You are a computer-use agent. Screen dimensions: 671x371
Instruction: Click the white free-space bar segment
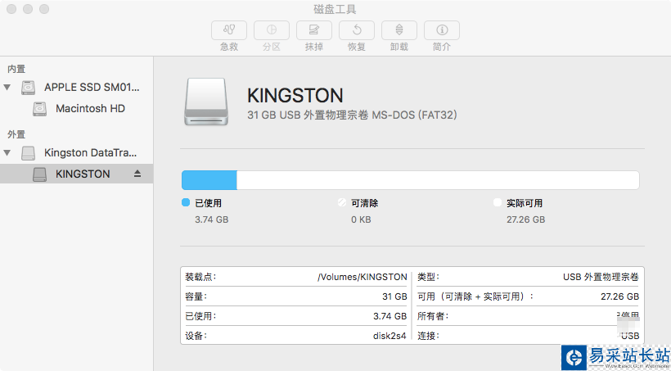coord(439,180)
